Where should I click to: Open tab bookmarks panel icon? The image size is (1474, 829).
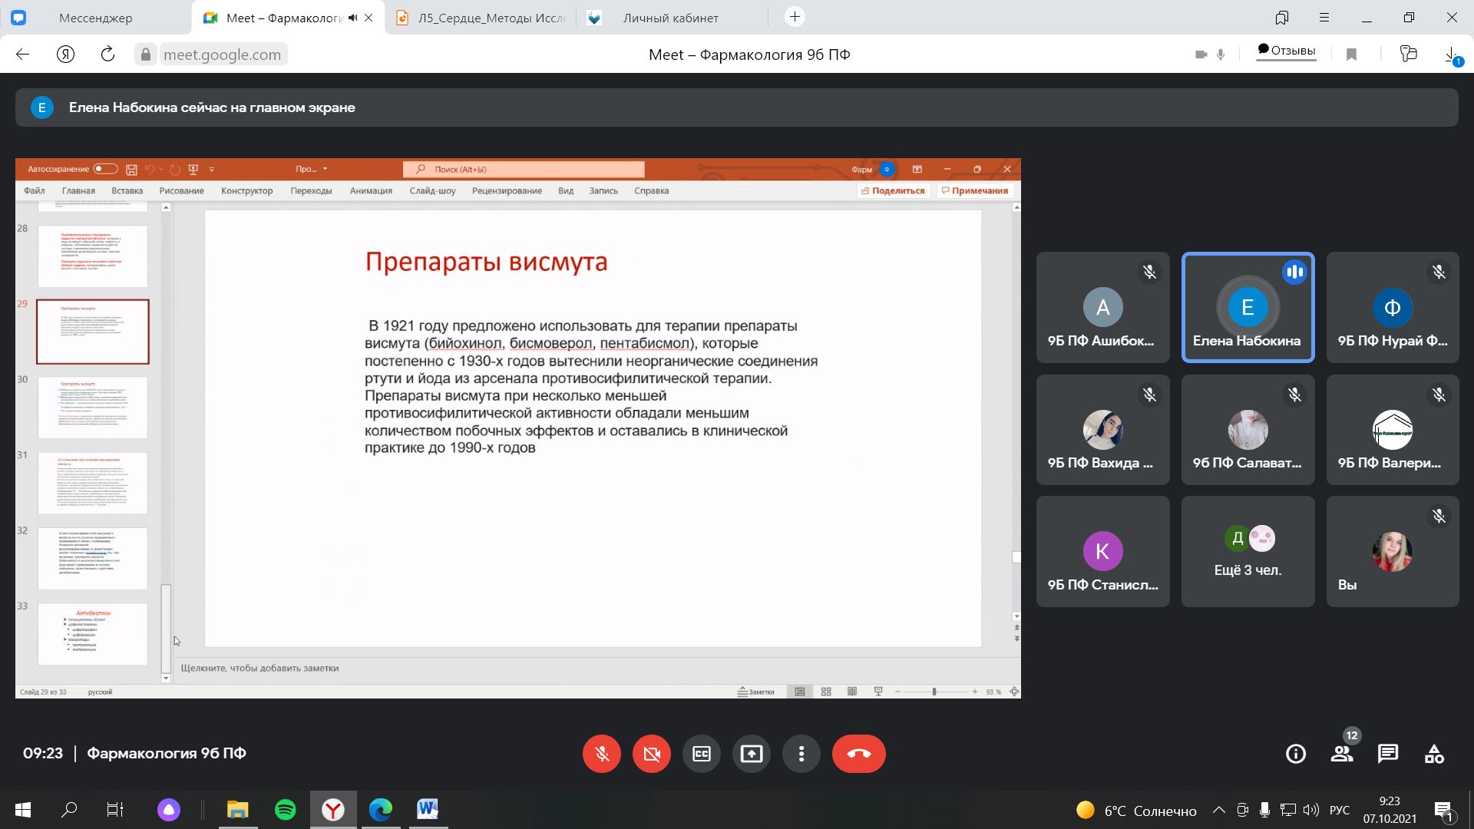[x=1281, y=18]
